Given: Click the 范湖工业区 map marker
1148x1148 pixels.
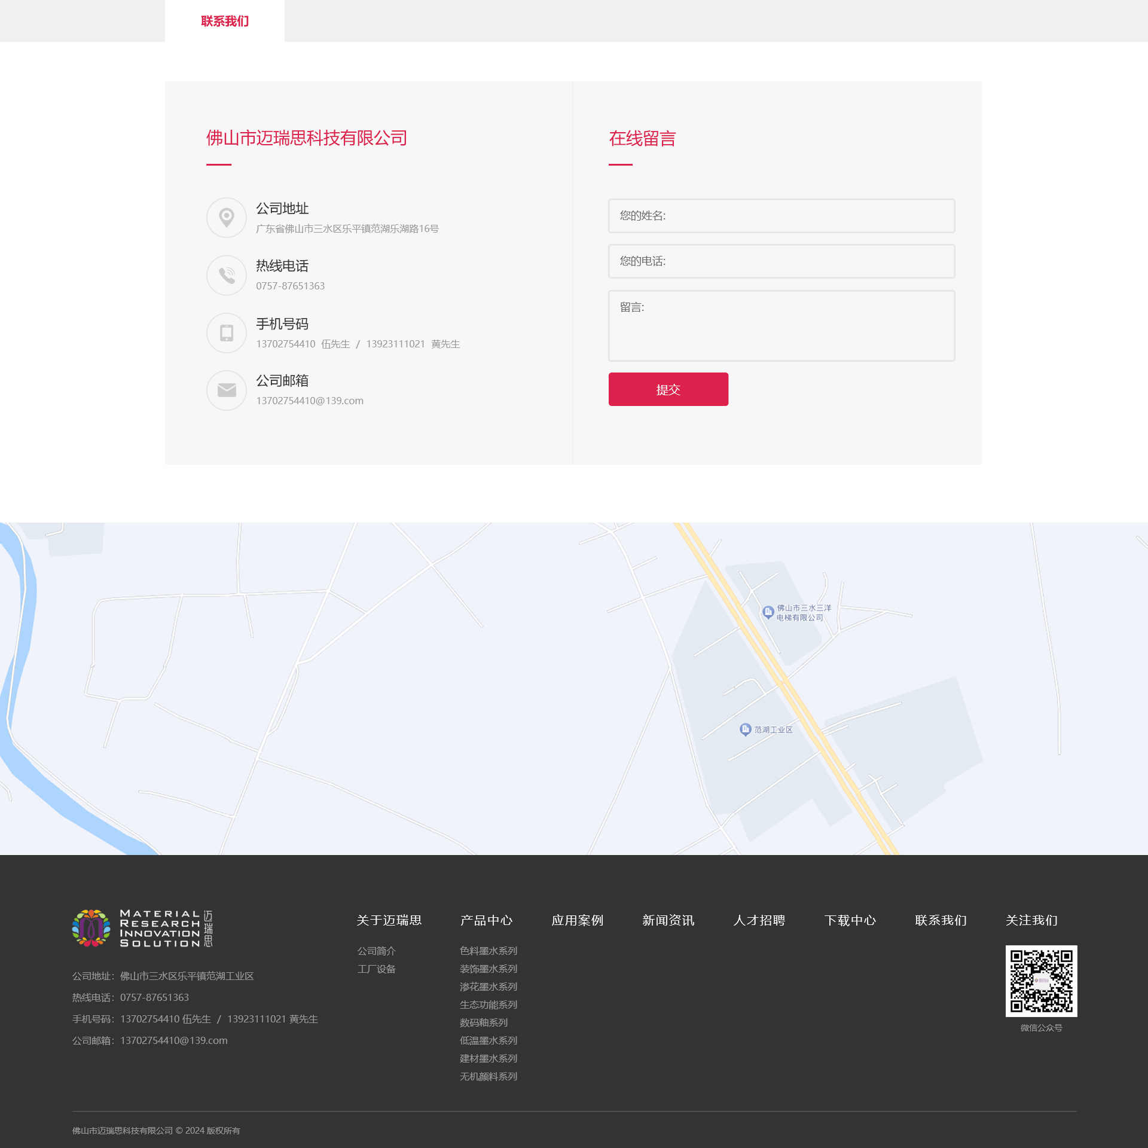Looking at the screenshot, I should tap(745, 729).
